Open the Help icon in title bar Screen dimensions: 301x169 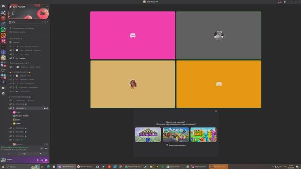pyautogui.click(x=285, y=2)
